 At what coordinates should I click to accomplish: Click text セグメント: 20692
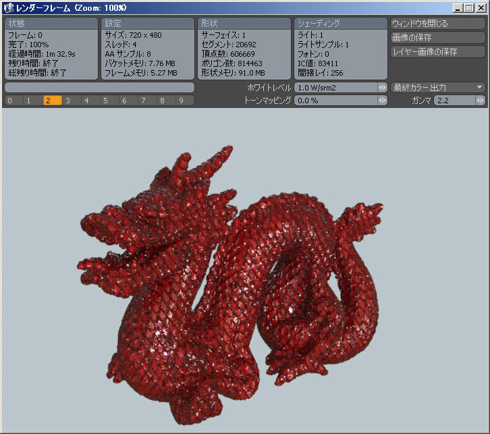coord(229,45)
